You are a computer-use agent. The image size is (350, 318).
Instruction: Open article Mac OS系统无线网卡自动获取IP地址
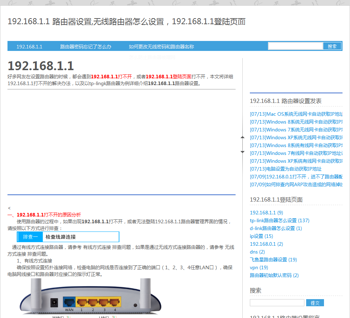(296, 114)
